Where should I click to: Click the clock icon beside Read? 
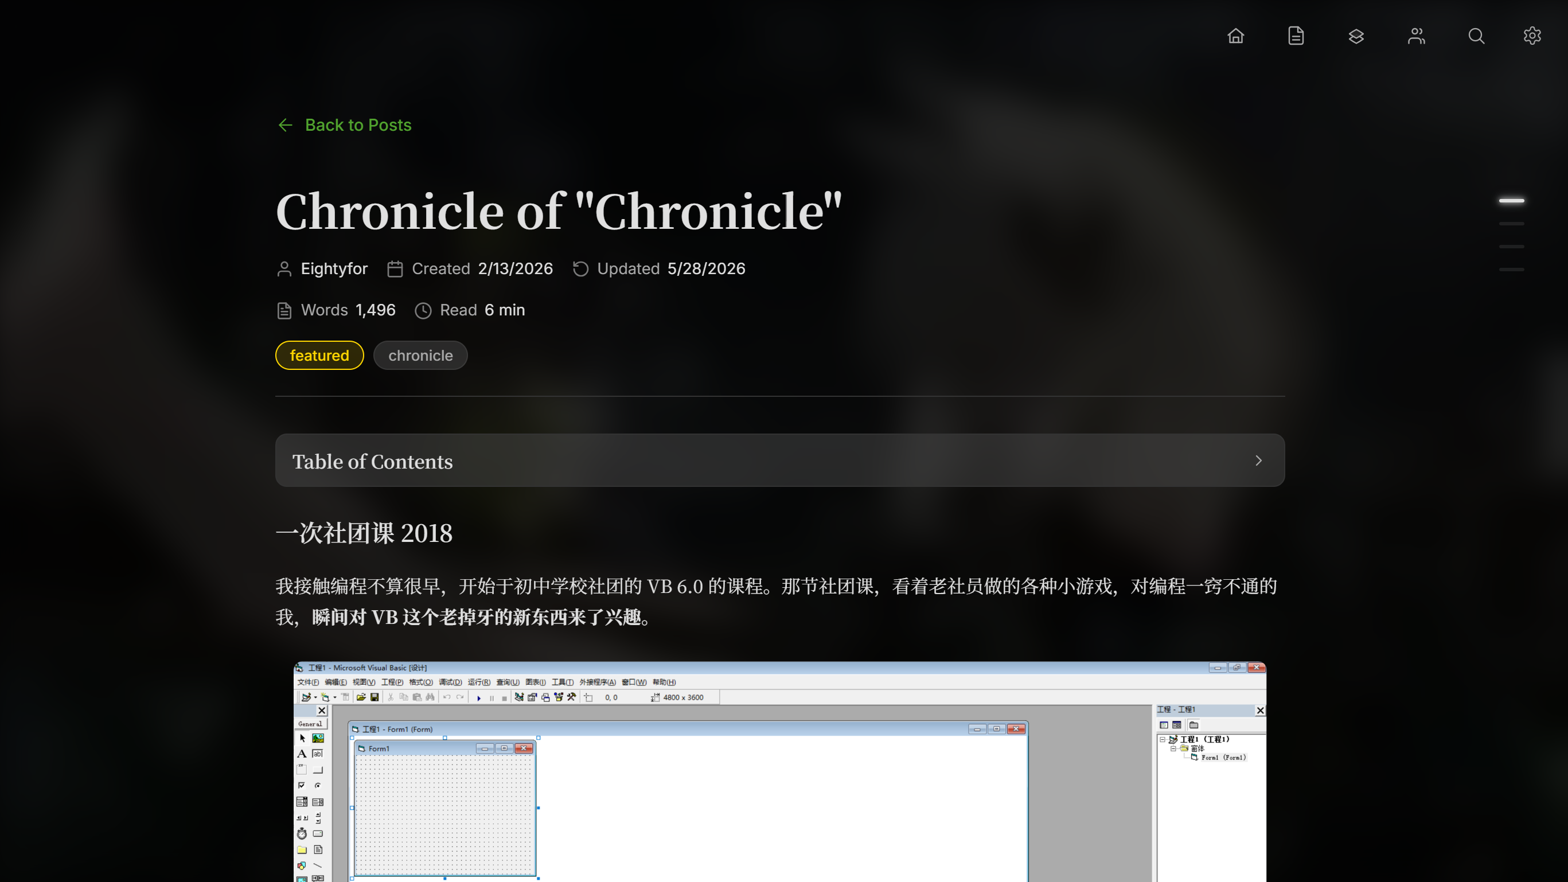423,310
